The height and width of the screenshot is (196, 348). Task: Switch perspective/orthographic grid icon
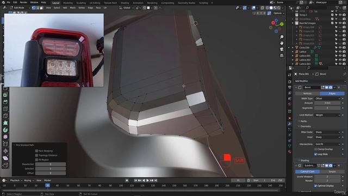pyautogui.click(x=282, y=56)
